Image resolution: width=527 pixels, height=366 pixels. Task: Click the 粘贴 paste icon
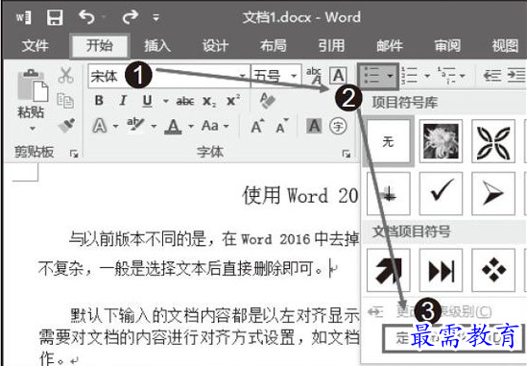33,85
